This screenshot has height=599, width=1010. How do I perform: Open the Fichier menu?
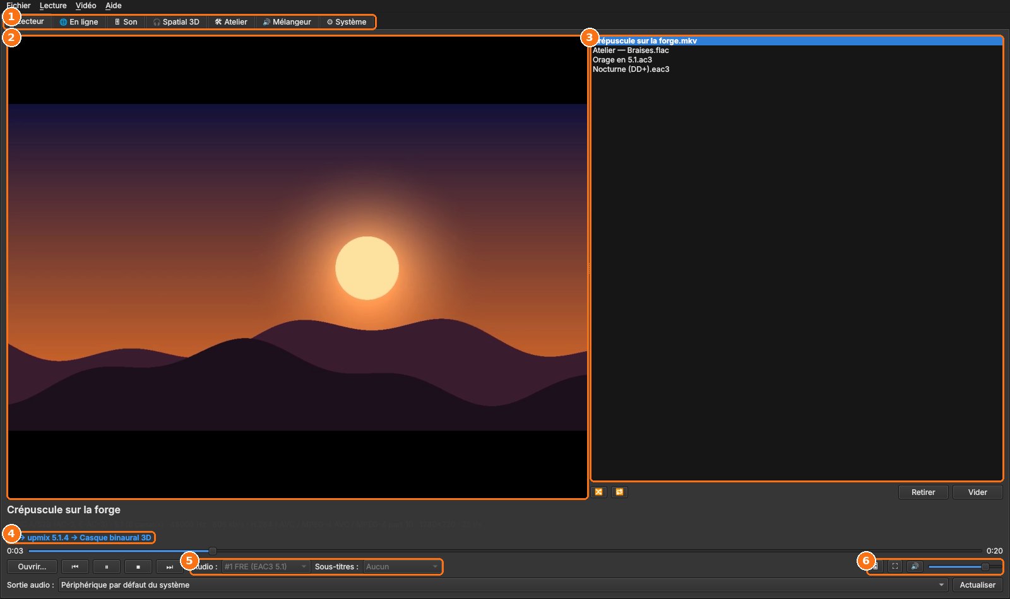pos(18,6)
